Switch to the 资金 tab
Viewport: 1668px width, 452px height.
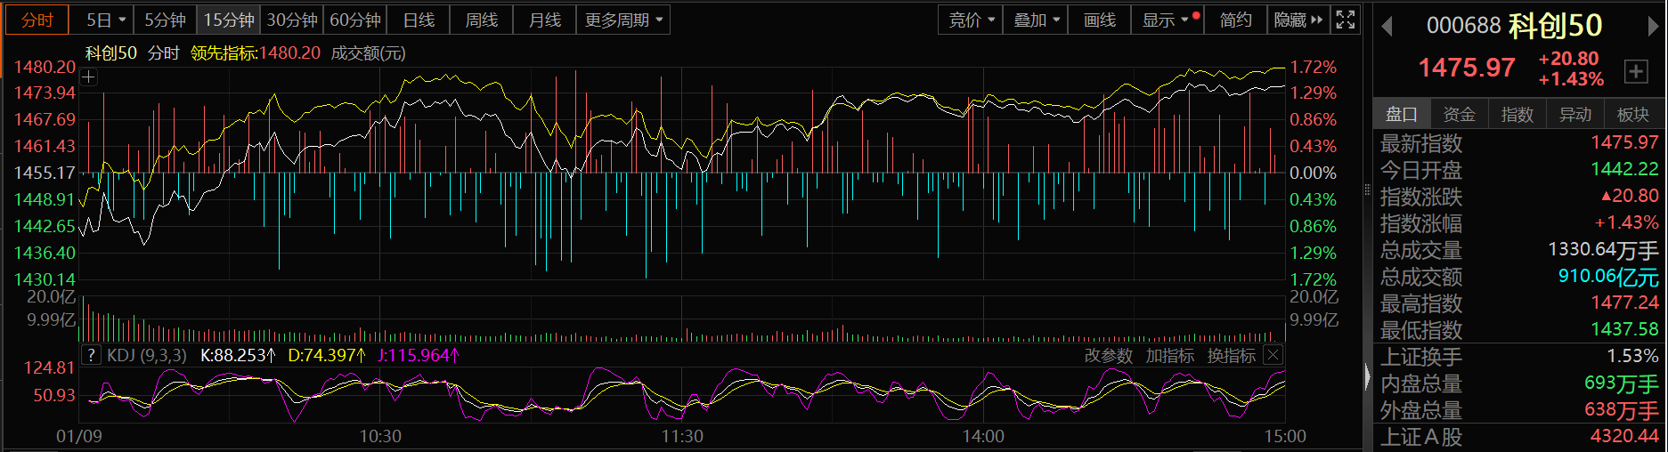pyautogui.click(x=1459, y=114)
